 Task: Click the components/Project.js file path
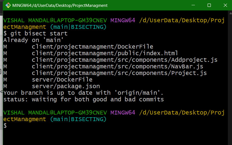(x=119, y=73)
